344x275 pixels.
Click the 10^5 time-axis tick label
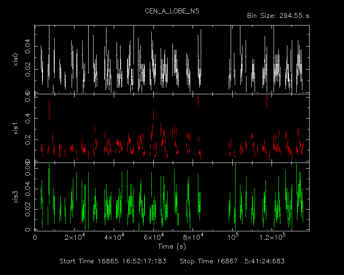[x=233, y=237]
